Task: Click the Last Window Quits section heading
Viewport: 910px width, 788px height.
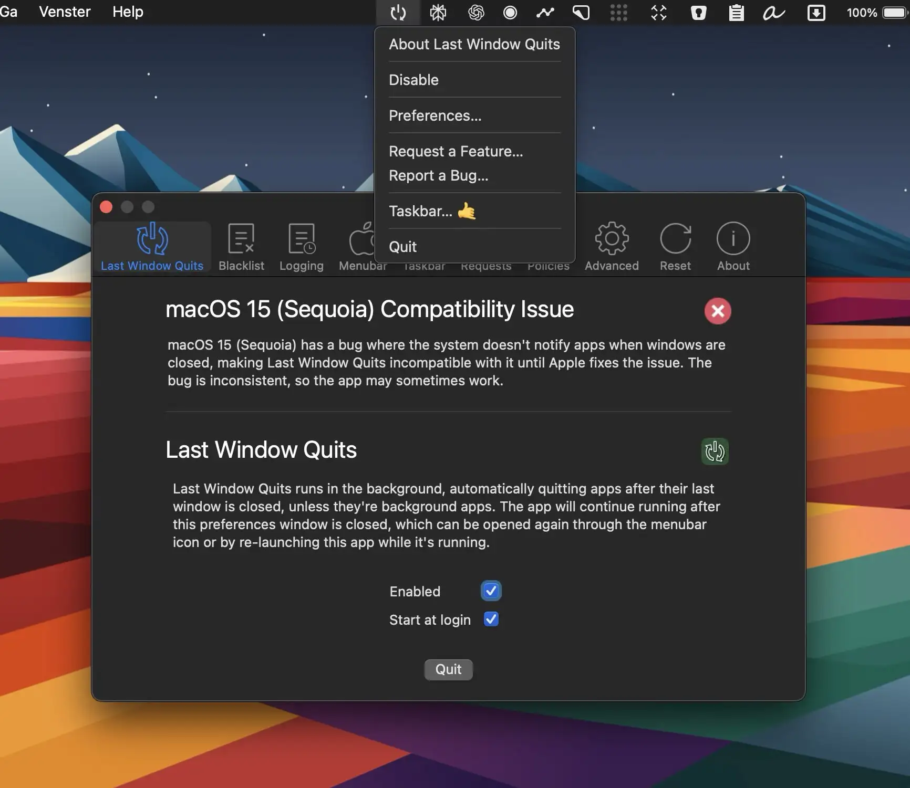Action: (261, 450)
